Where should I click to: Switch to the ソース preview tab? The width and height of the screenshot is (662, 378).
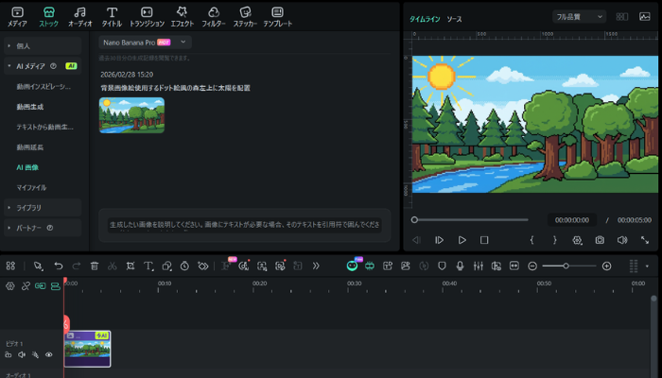(454, 18)
